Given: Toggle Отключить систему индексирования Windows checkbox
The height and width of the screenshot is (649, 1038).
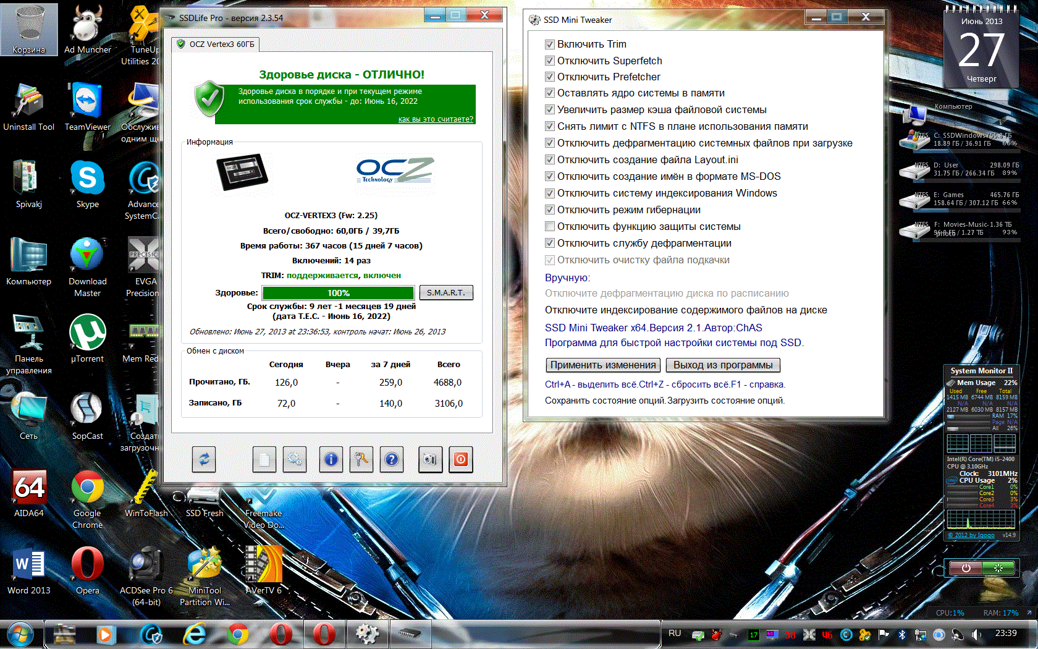Looking at the screenshot, I should [x=550, y=193].
